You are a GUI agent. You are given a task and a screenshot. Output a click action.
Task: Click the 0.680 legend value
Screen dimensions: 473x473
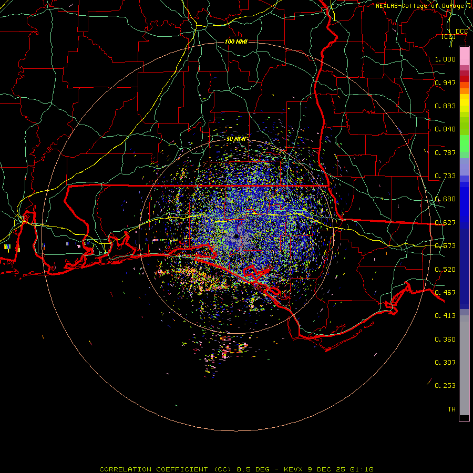(x=445, y=199)
